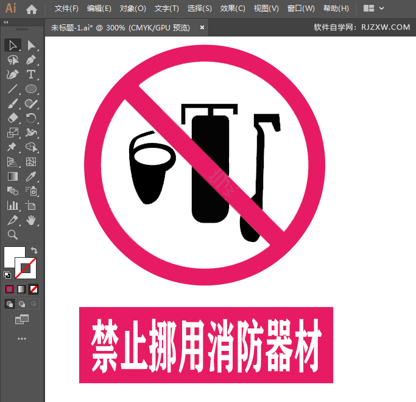Screen dimensions: 416x402
Task: Select the Eyedropper tool
Action: (31, 176)
